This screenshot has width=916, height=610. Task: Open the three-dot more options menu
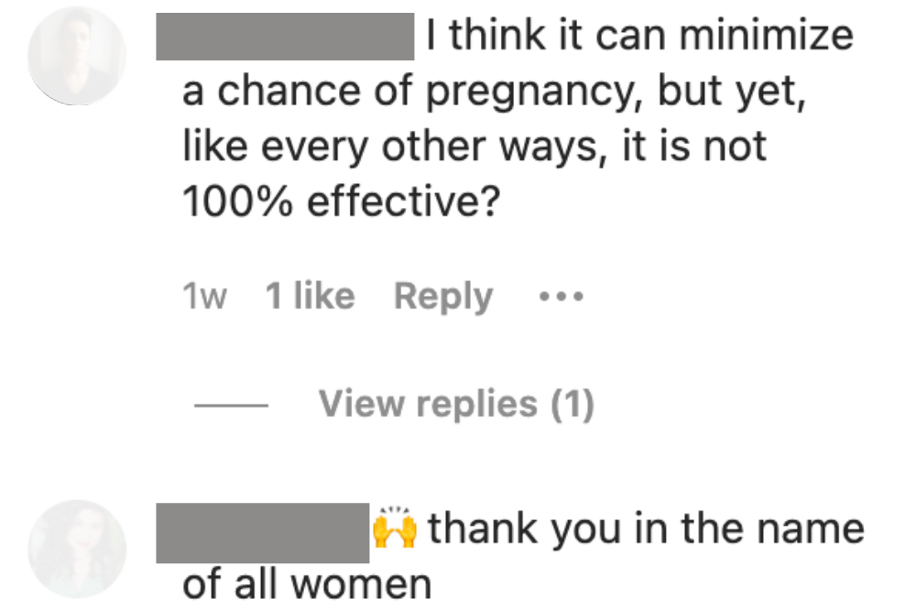click(x=561, y=297)
